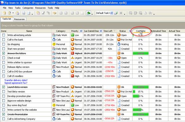Sort by the Complete column header
This screenshot has width=185, height=122.
click(141, 31)
